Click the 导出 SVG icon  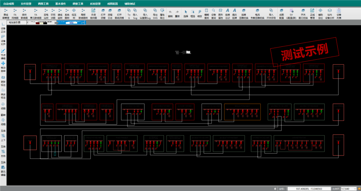pos(155,13)
